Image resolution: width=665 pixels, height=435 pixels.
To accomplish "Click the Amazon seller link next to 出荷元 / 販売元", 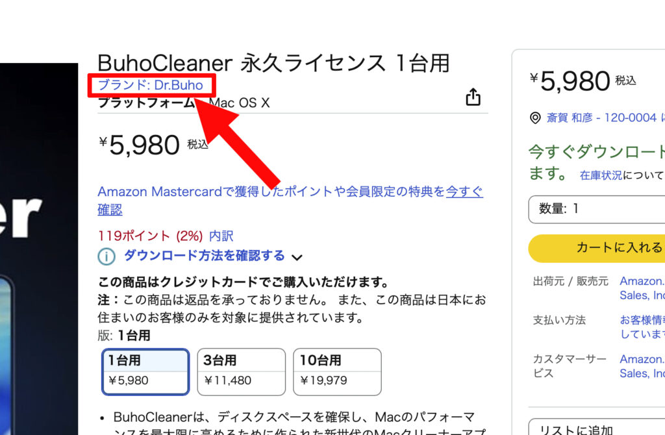I will click(642, 288).
